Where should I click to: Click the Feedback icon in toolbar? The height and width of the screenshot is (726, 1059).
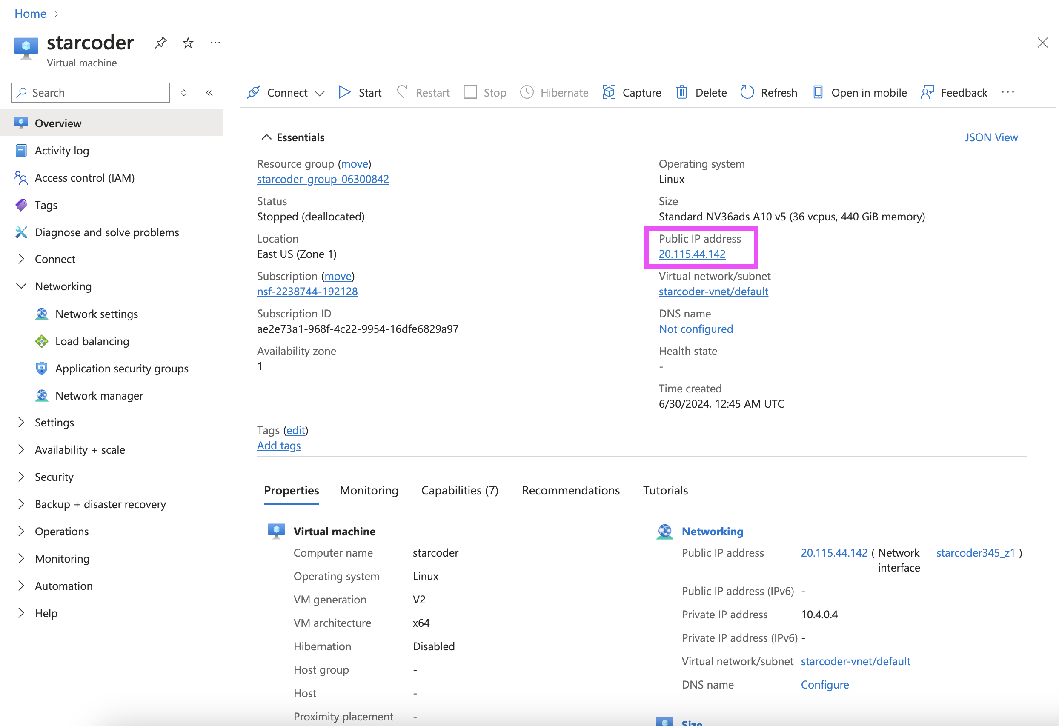[927, 92]
